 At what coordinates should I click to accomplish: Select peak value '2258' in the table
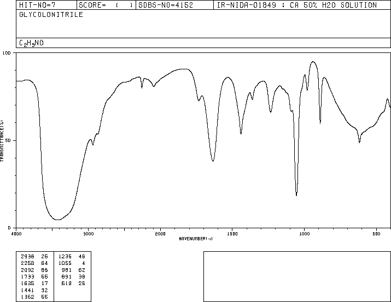(27, 263)
